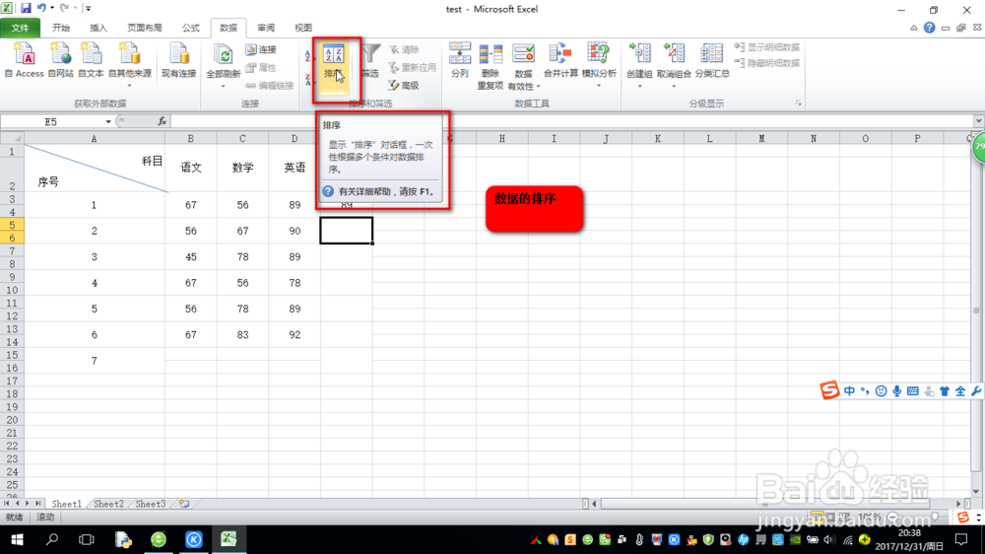Select cell with value 92

295,335
